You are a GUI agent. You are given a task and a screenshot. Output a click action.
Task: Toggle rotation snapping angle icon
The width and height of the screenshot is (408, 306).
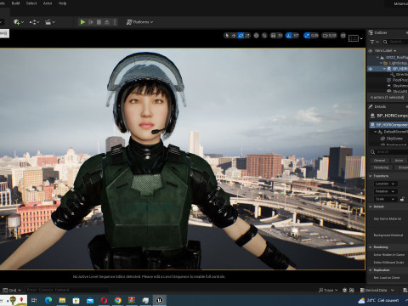(289, 36)
